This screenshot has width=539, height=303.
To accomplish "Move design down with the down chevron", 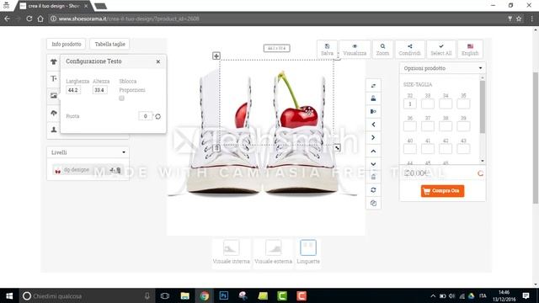I will coord(373,164).
